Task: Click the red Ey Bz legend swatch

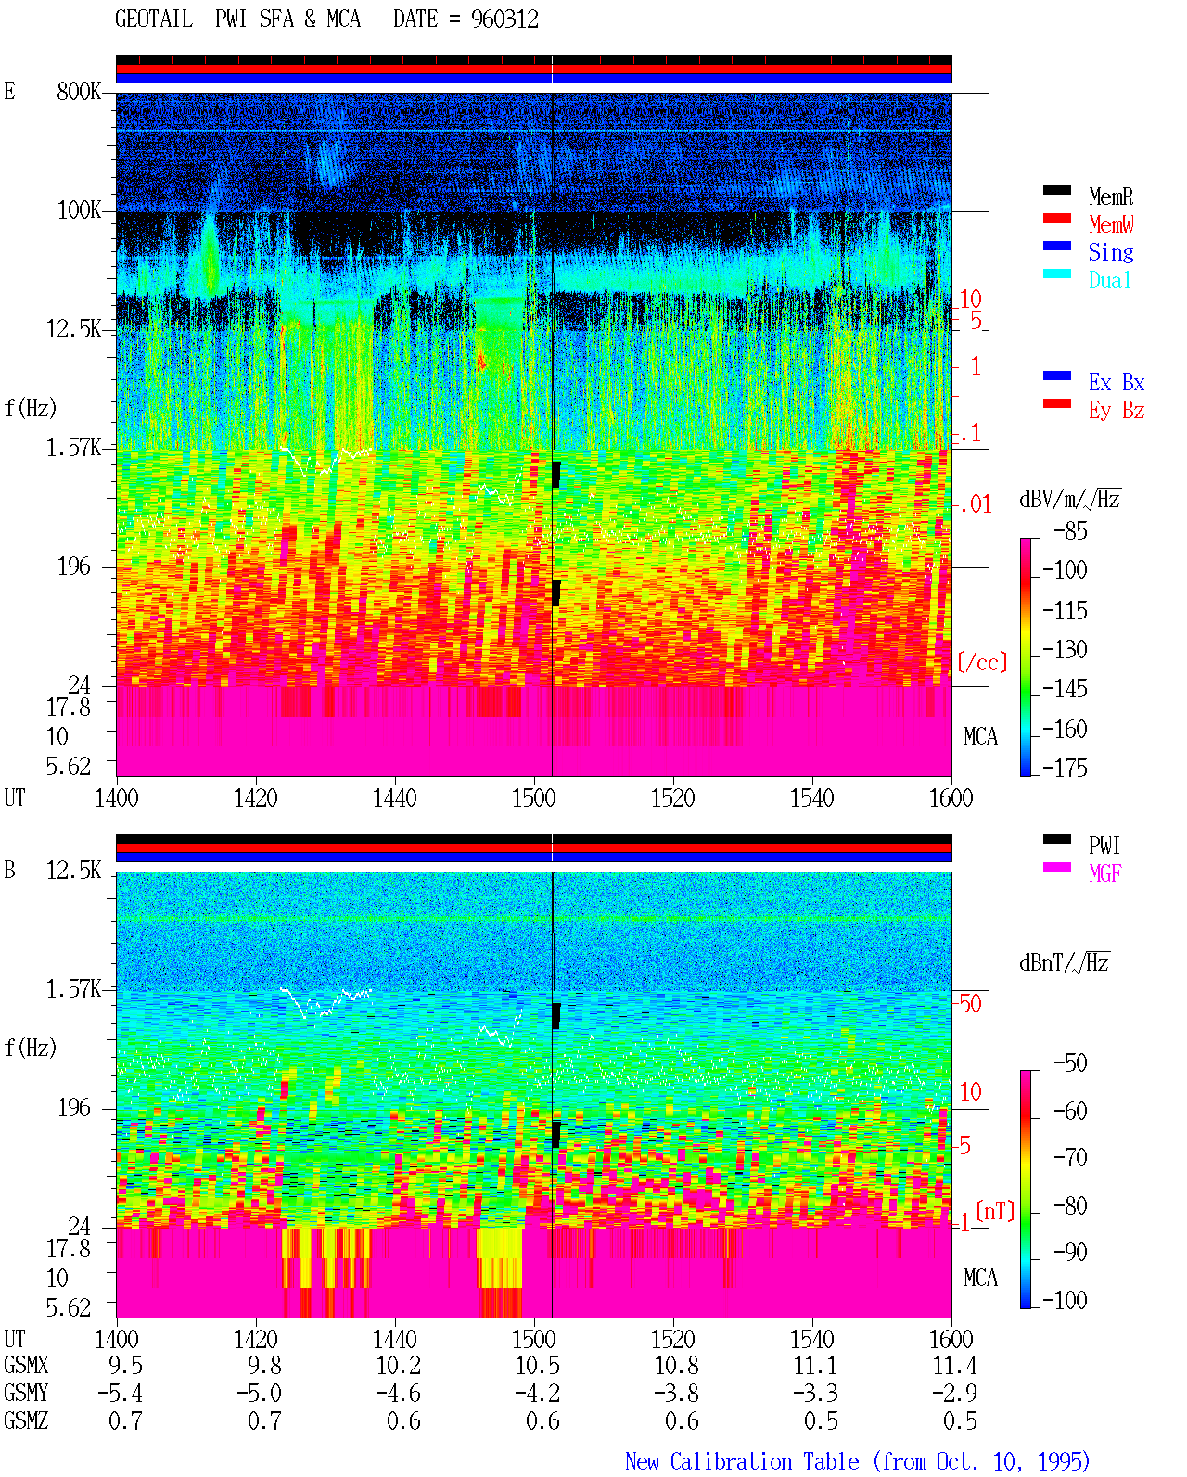Action: click(x=1057, y=403)
